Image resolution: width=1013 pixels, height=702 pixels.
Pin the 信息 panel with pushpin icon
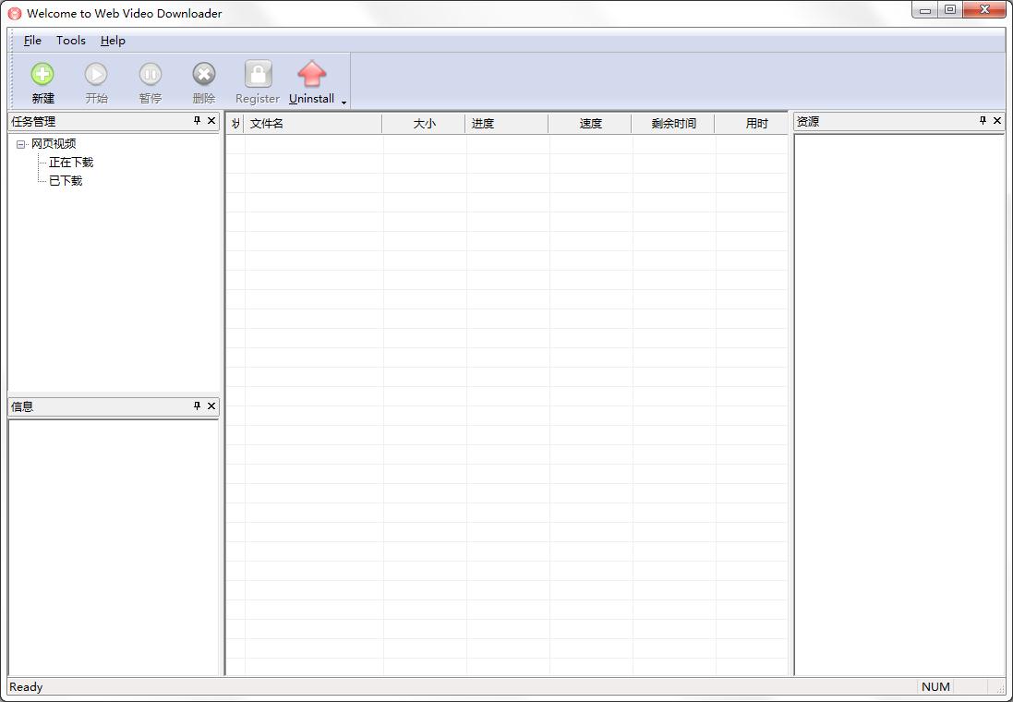click(x=197, y=406)
